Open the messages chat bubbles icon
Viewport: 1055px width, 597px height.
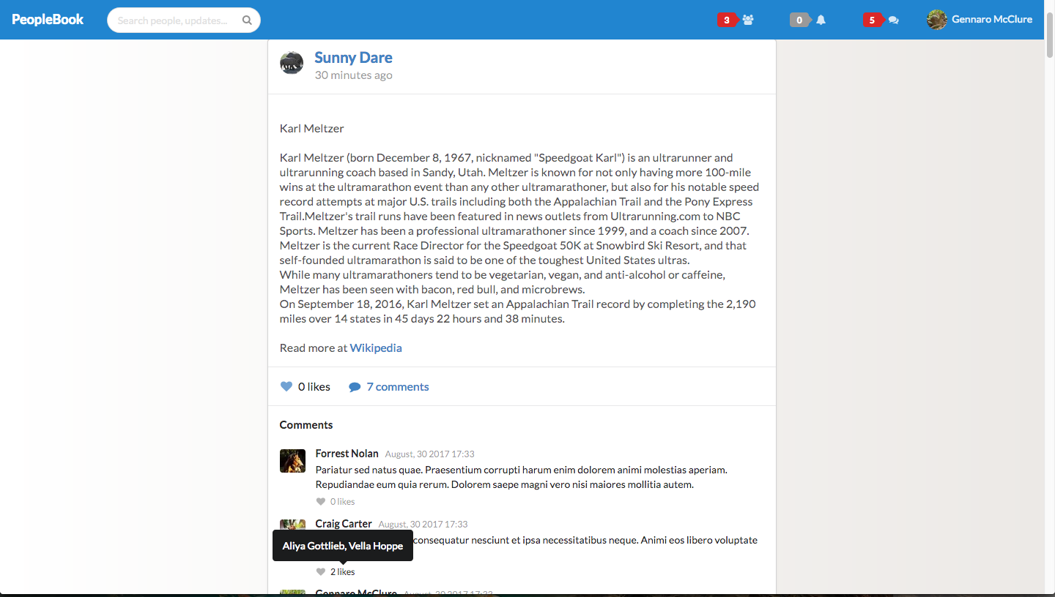tap(893, 20)
